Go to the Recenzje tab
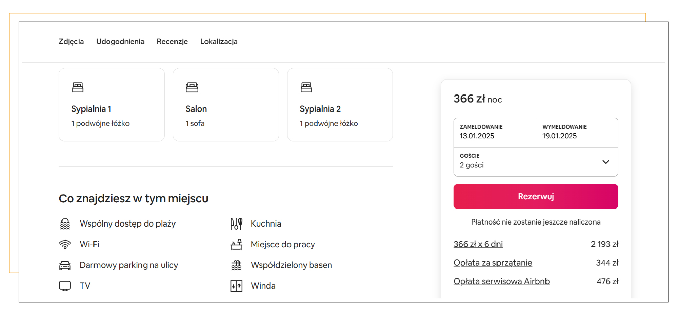Image resolution: width=678 pixels, height=318 pixels. pos(172,42)
